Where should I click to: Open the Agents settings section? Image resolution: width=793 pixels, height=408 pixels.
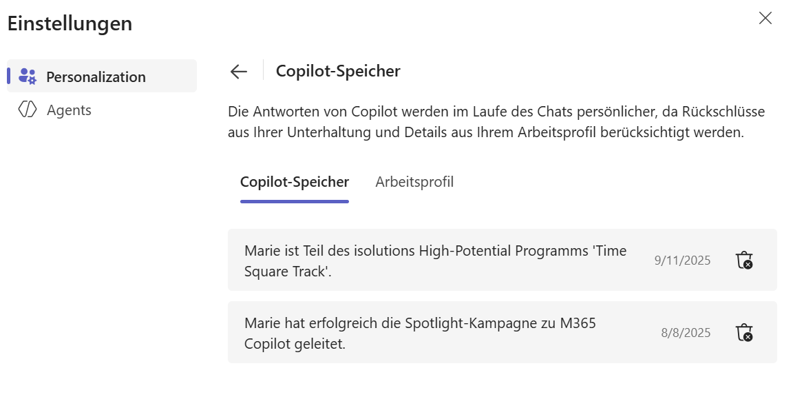coord(69,110)
